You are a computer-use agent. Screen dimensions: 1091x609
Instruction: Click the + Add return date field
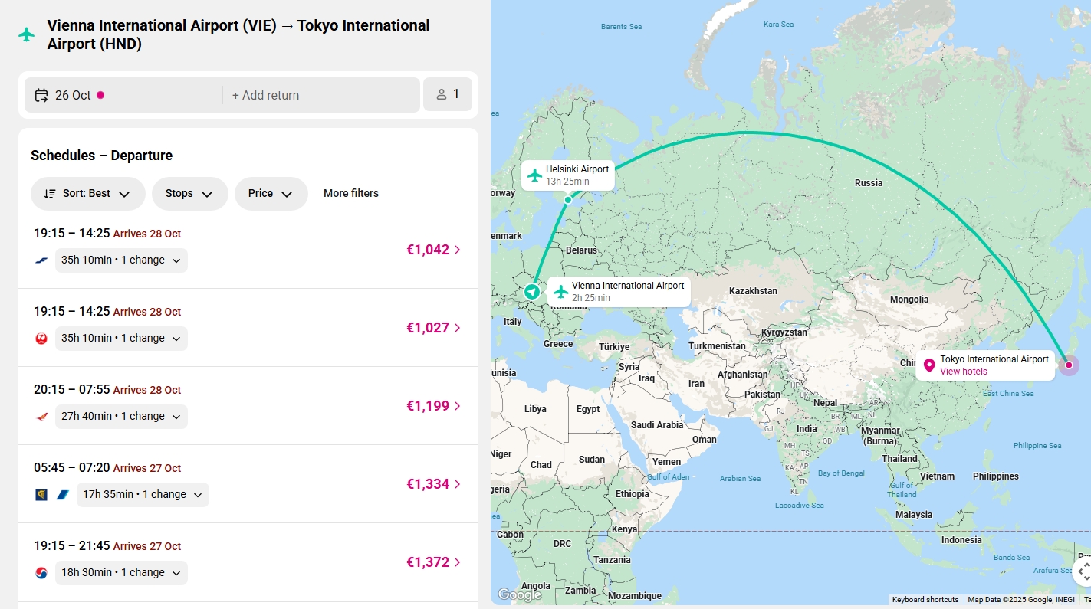tap(321, 95)
